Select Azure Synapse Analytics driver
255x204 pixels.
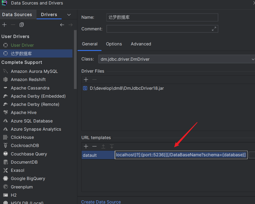36,129
